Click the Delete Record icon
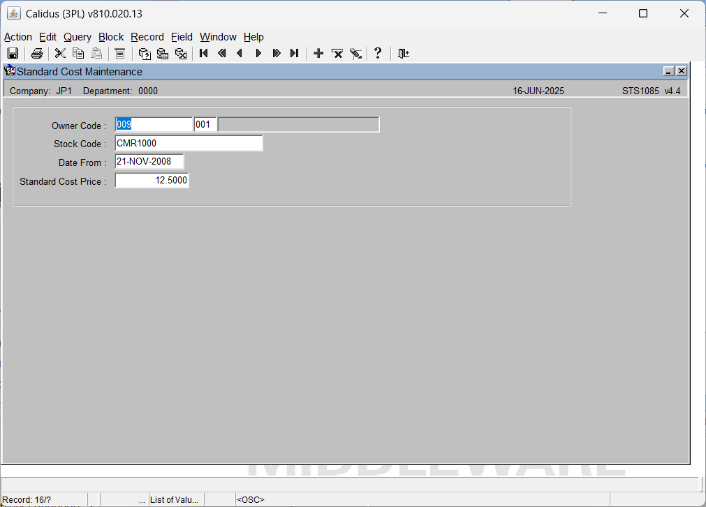Image resolution: width=706 pixels, height=507 pixels. (x=337, y=54)
